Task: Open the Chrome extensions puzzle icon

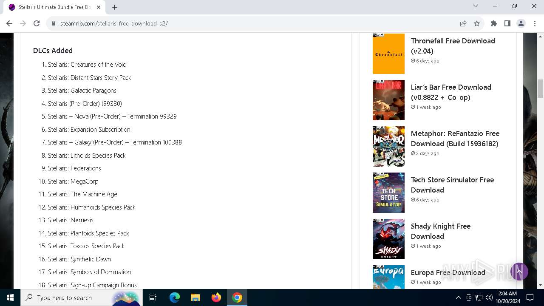Action: [494, 23]
